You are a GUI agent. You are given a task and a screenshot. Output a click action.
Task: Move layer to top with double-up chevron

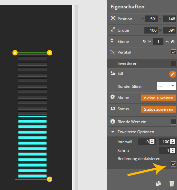173,41
